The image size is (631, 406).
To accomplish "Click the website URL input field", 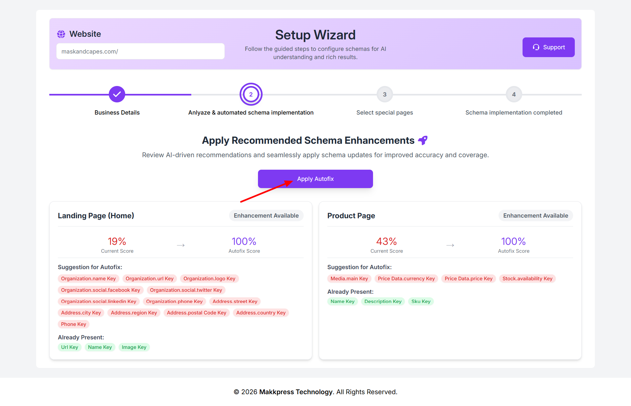I will 140,52.
